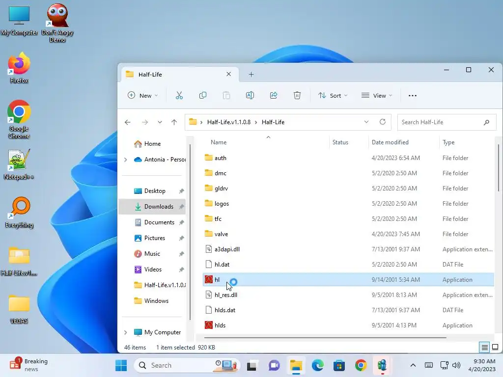Show hidden system tray icons chevron

pos(413,365)
